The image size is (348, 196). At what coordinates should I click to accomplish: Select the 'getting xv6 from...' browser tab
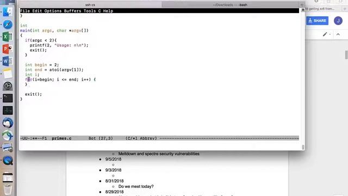(x=320, y=9)
